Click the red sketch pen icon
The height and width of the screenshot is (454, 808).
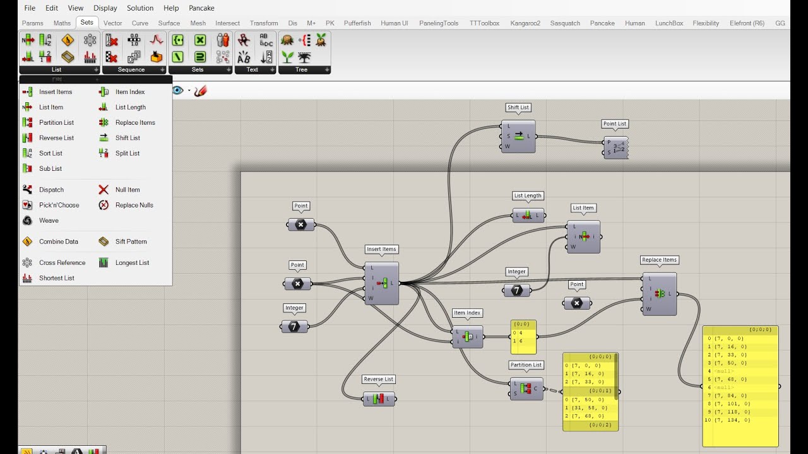tap(201, 91)
